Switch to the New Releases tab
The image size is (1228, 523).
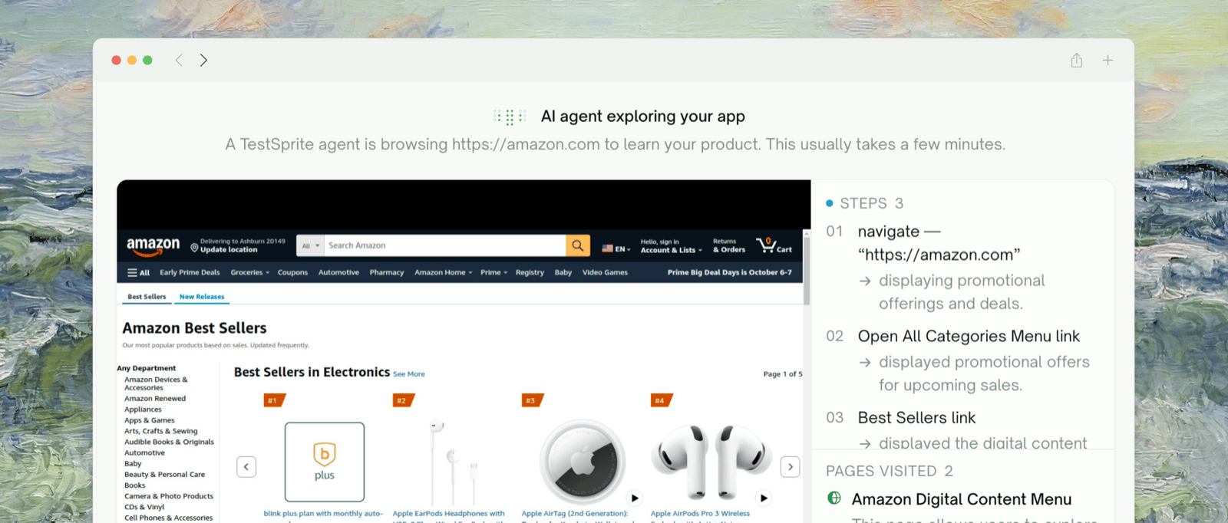[x=202, y=297]
